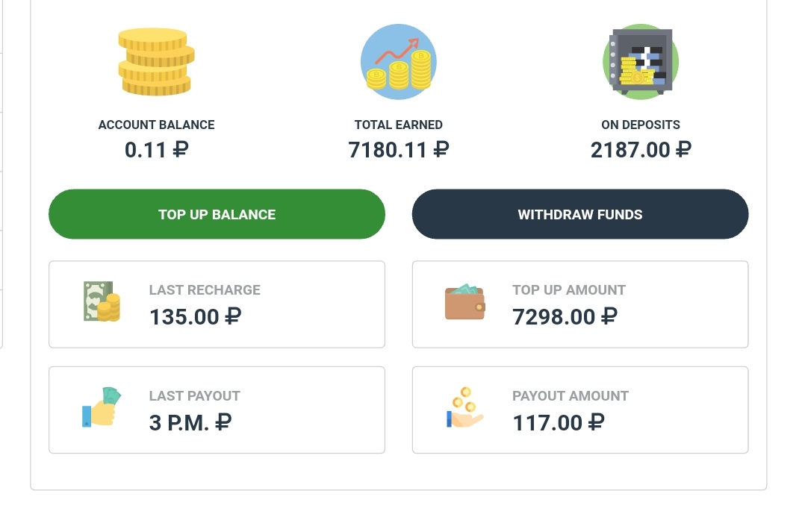The width and height of the screenshot is (805, 514).
Task: Select the 117.00 ₽ payout amount
Action: (x=558, y=423)
